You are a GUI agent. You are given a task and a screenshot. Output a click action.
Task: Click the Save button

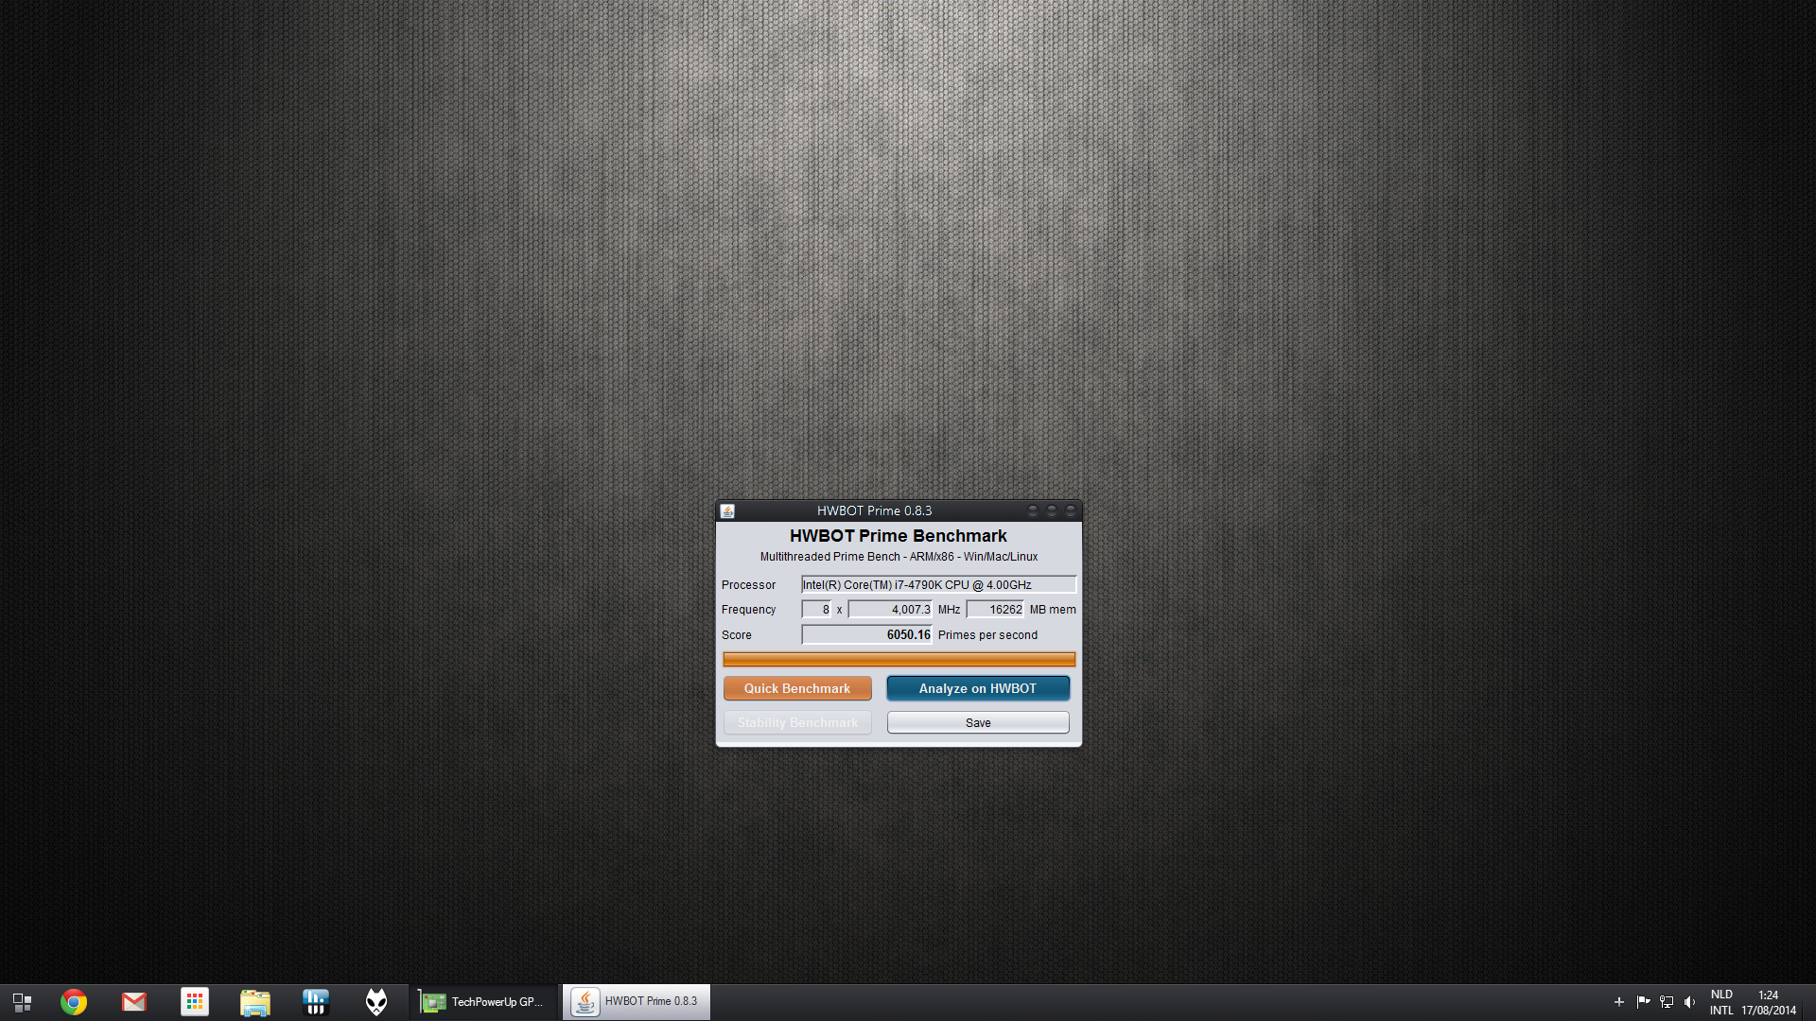point(978,722)
